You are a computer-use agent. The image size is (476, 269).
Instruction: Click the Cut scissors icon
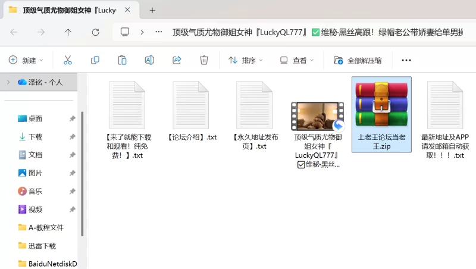(68, 60)
